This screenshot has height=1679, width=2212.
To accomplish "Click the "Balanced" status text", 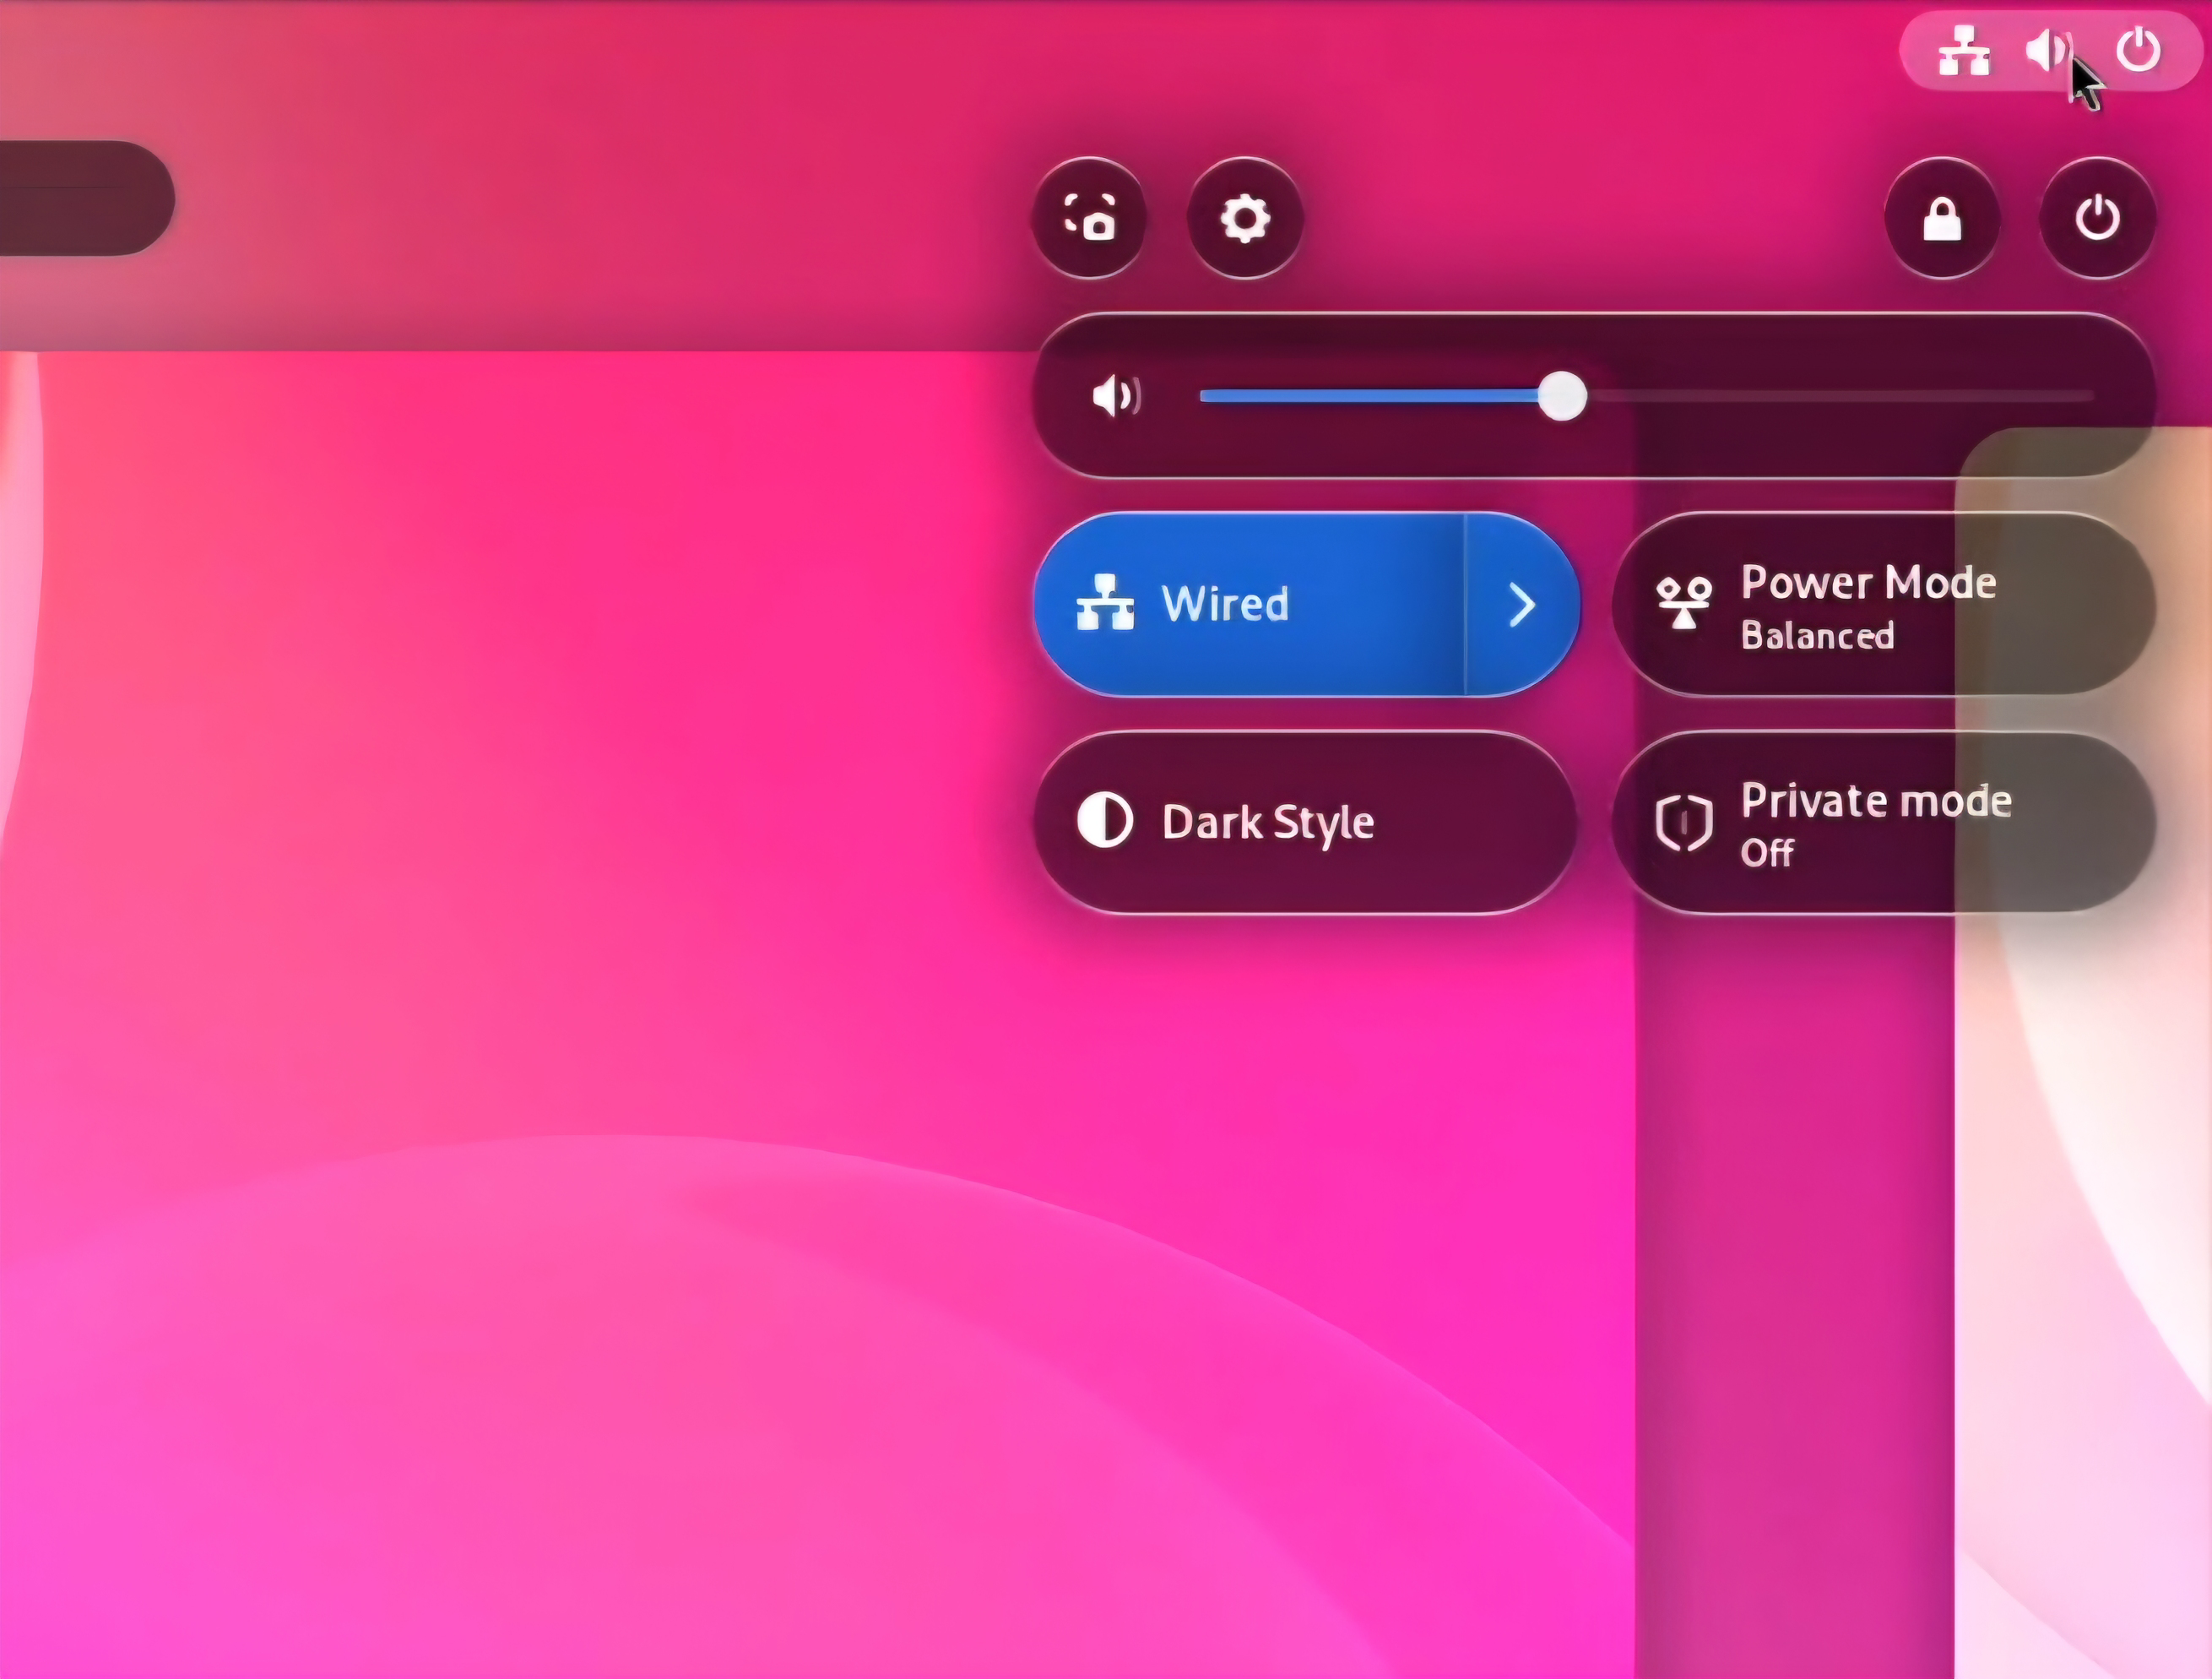I will point(1817,635).
